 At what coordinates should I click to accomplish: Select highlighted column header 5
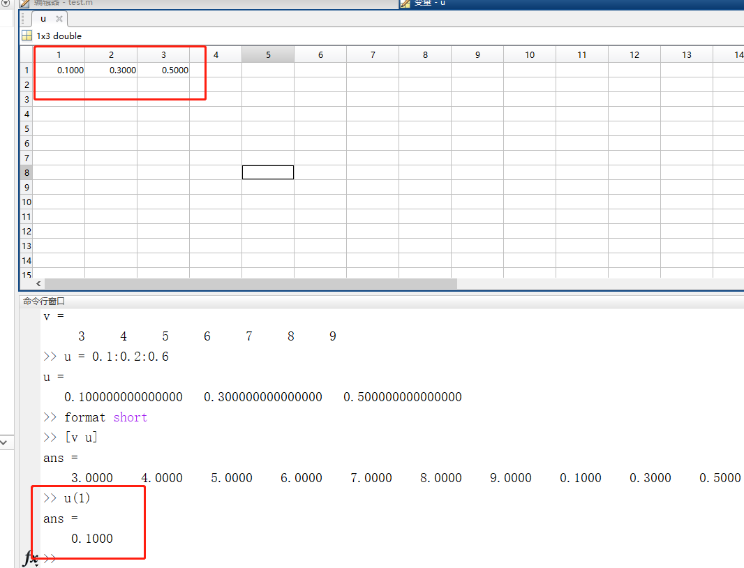268,54
